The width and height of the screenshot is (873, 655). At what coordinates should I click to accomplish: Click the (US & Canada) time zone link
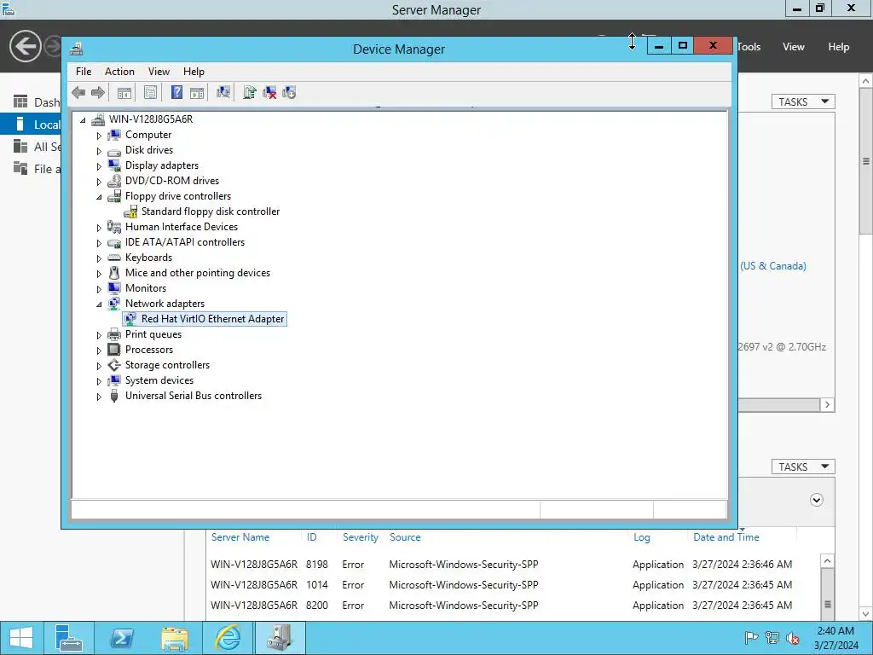pos(773,266)
